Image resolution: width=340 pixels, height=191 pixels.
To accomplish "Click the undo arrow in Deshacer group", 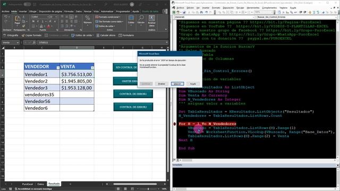I will (6, 17).
